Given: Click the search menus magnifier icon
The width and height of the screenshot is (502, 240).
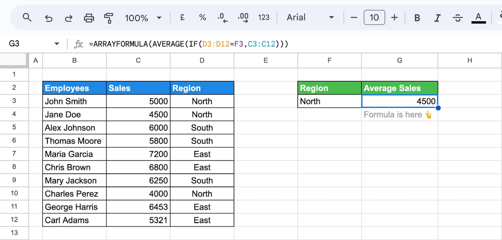Looking at the screenshot, I should tap(27, 17).
